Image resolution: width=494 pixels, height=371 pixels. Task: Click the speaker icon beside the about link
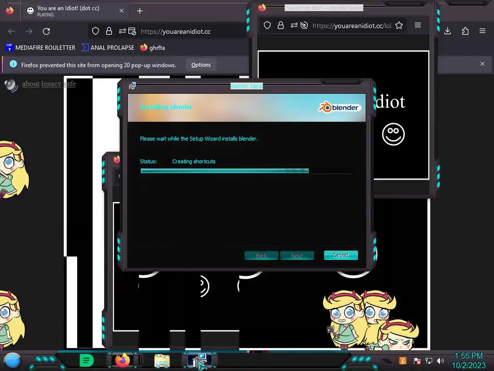click(12, 85)
